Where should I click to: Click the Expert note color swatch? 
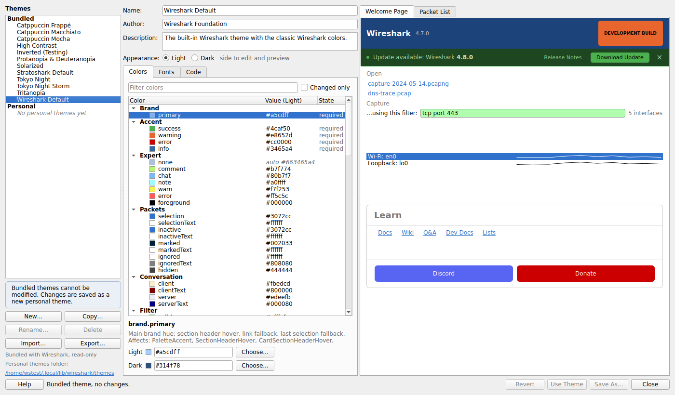(x=152, y=183)
